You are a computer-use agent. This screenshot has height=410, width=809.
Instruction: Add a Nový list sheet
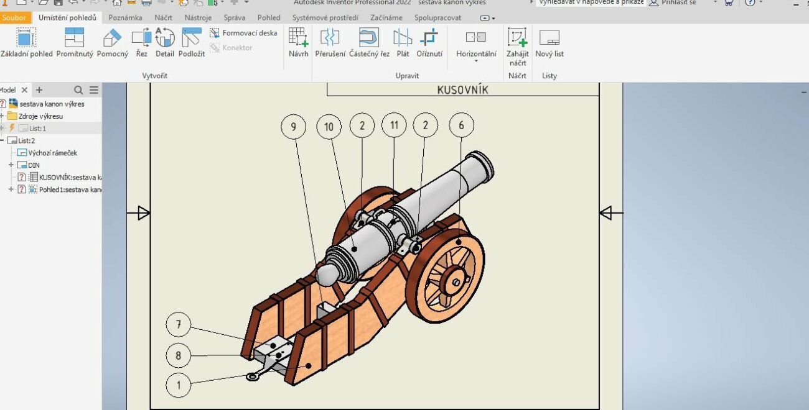pyautogui.click(x=549, y=42)
